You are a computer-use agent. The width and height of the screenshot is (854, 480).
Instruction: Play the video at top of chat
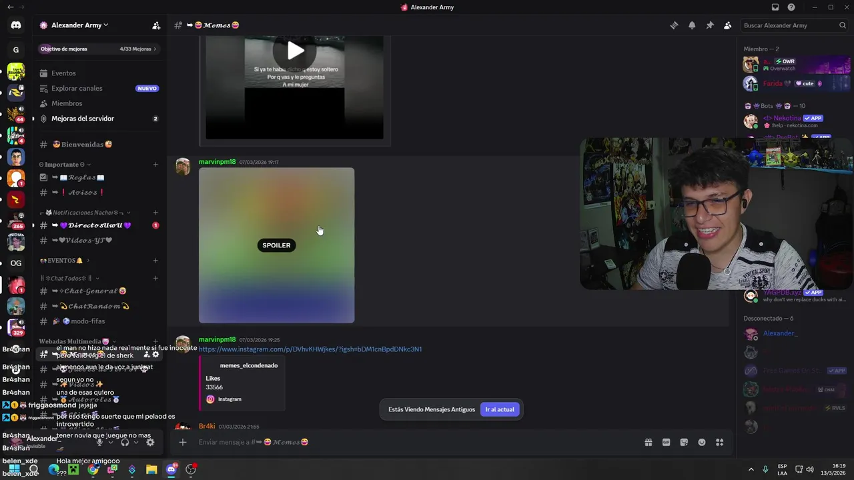click(295, 51)
